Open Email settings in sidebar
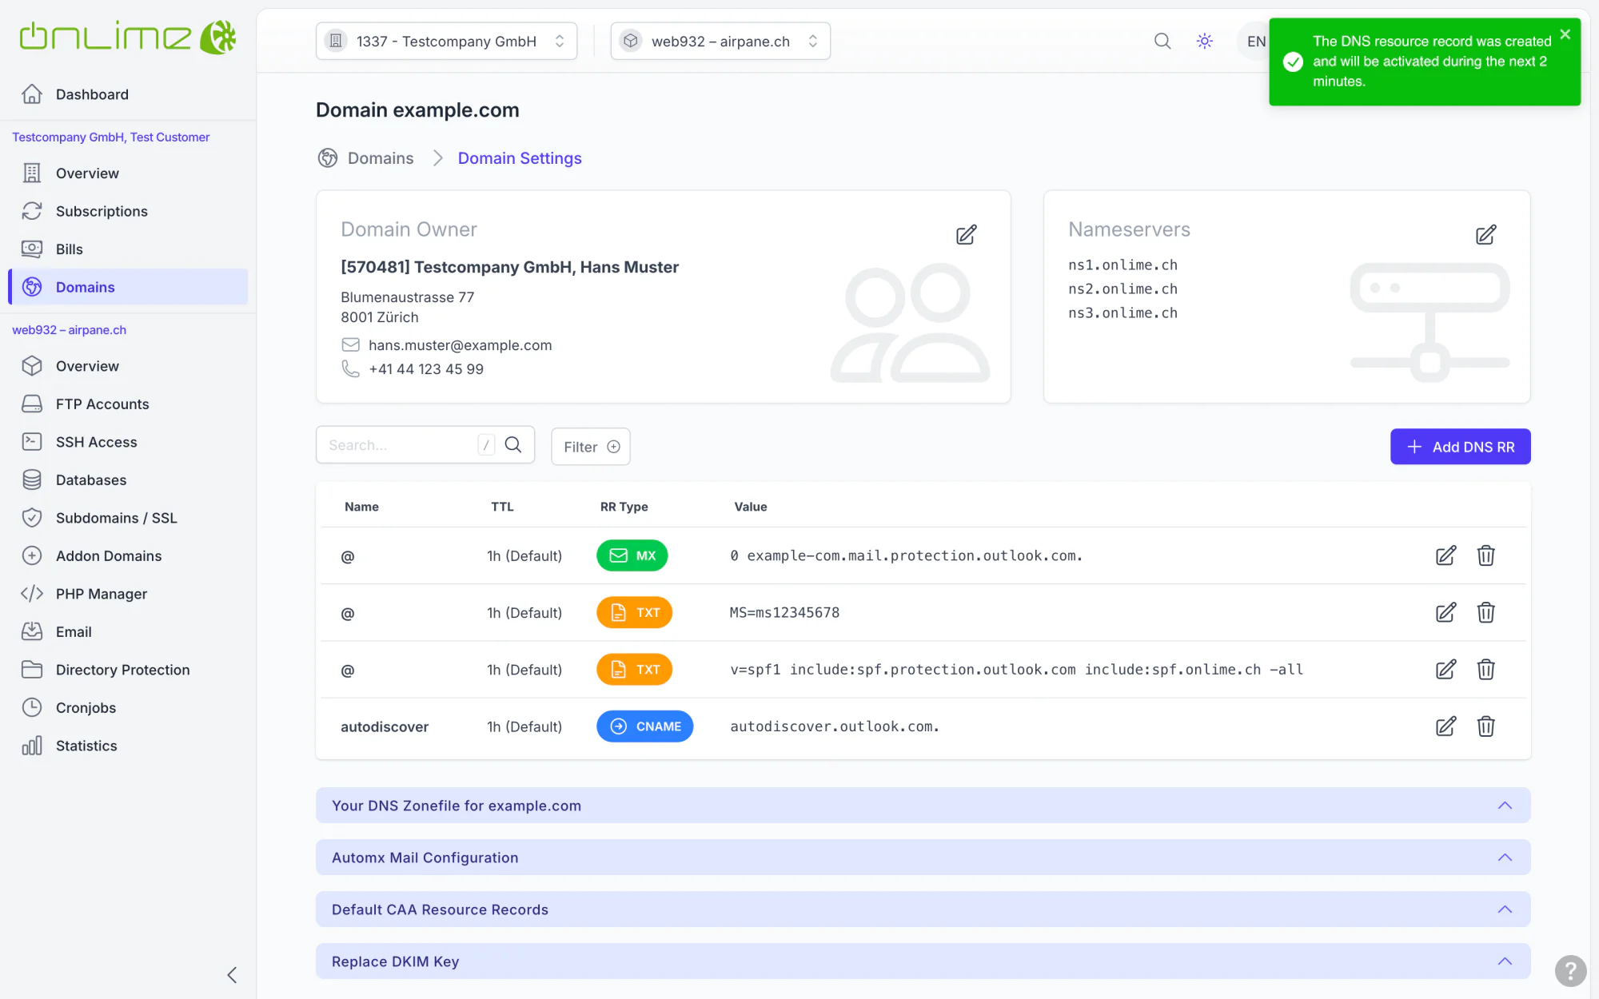 pos(128,631)
